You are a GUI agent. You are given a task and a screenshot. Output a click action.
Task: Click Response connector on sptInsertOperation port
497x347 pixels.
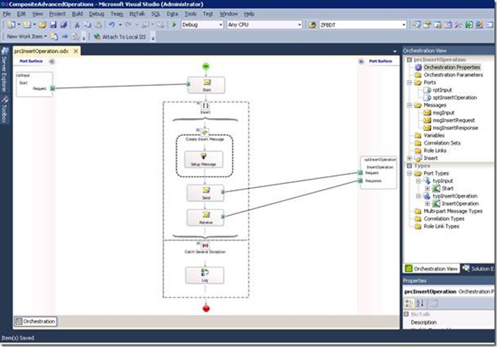tap(360, 181)
